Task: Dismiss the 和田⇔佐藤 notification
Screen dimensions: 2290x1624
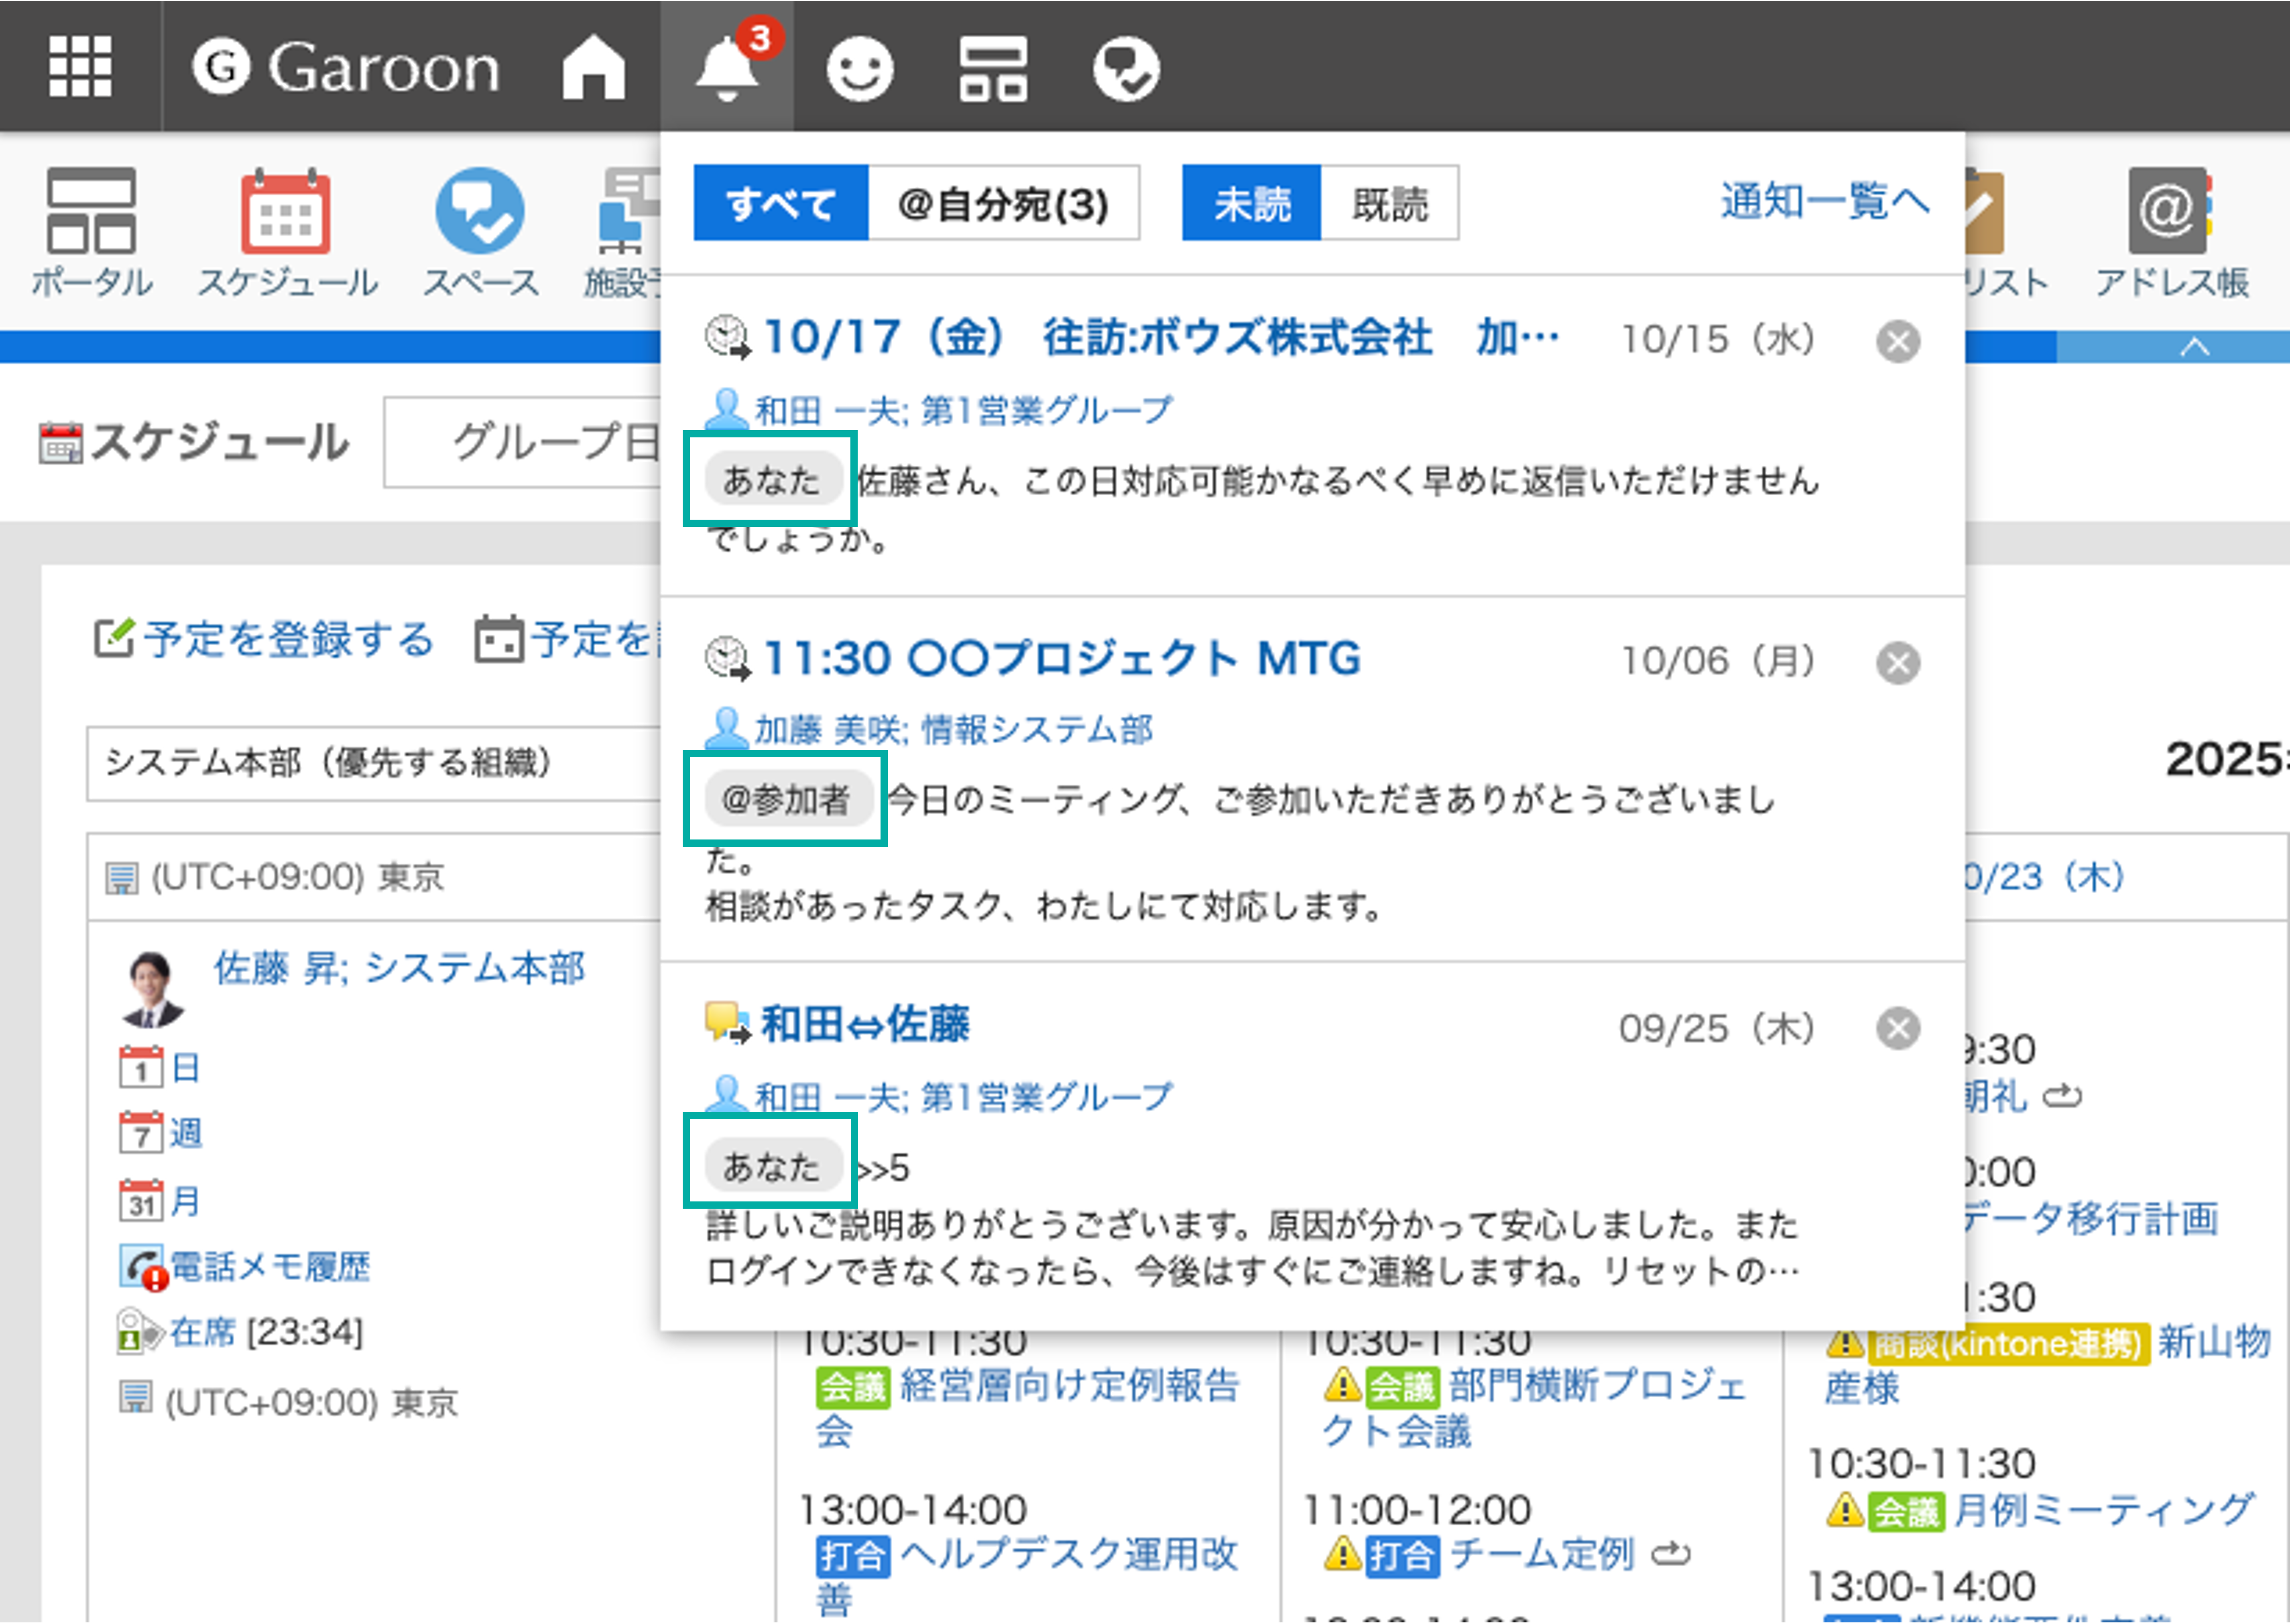Action: [x=1897, y=1028]
